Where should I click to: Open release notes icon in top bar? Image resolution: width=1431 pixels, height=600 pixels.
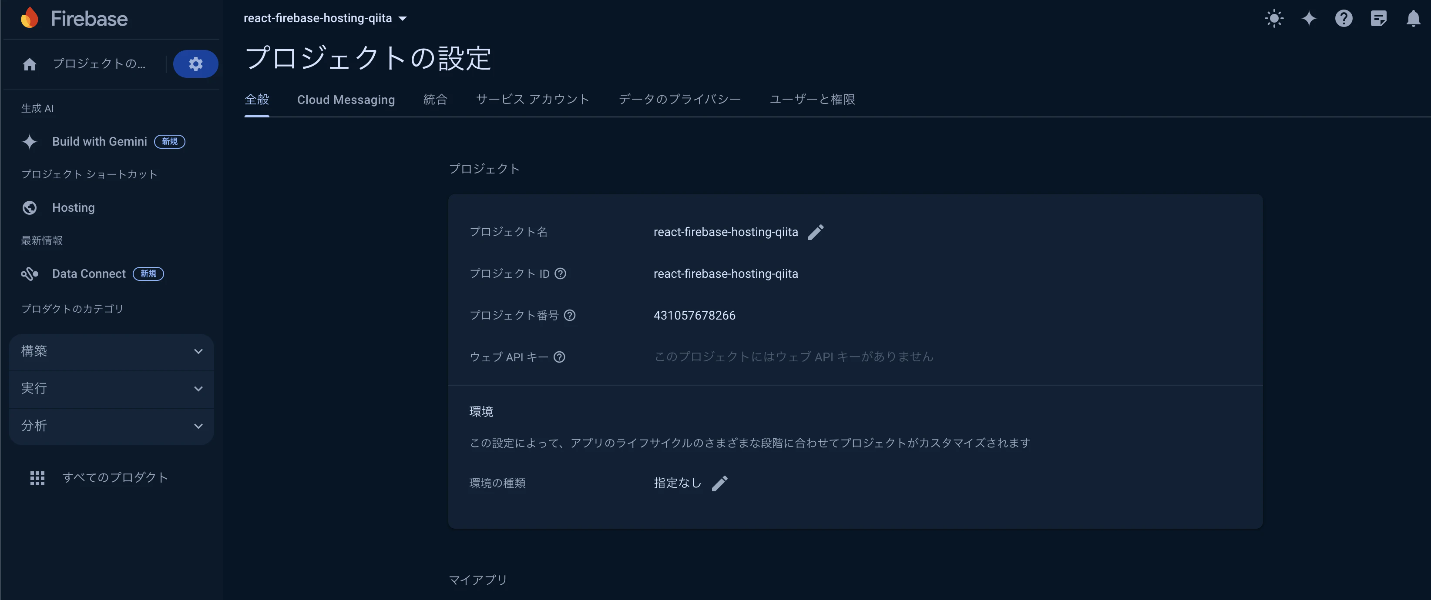(x=1378, y=18)
